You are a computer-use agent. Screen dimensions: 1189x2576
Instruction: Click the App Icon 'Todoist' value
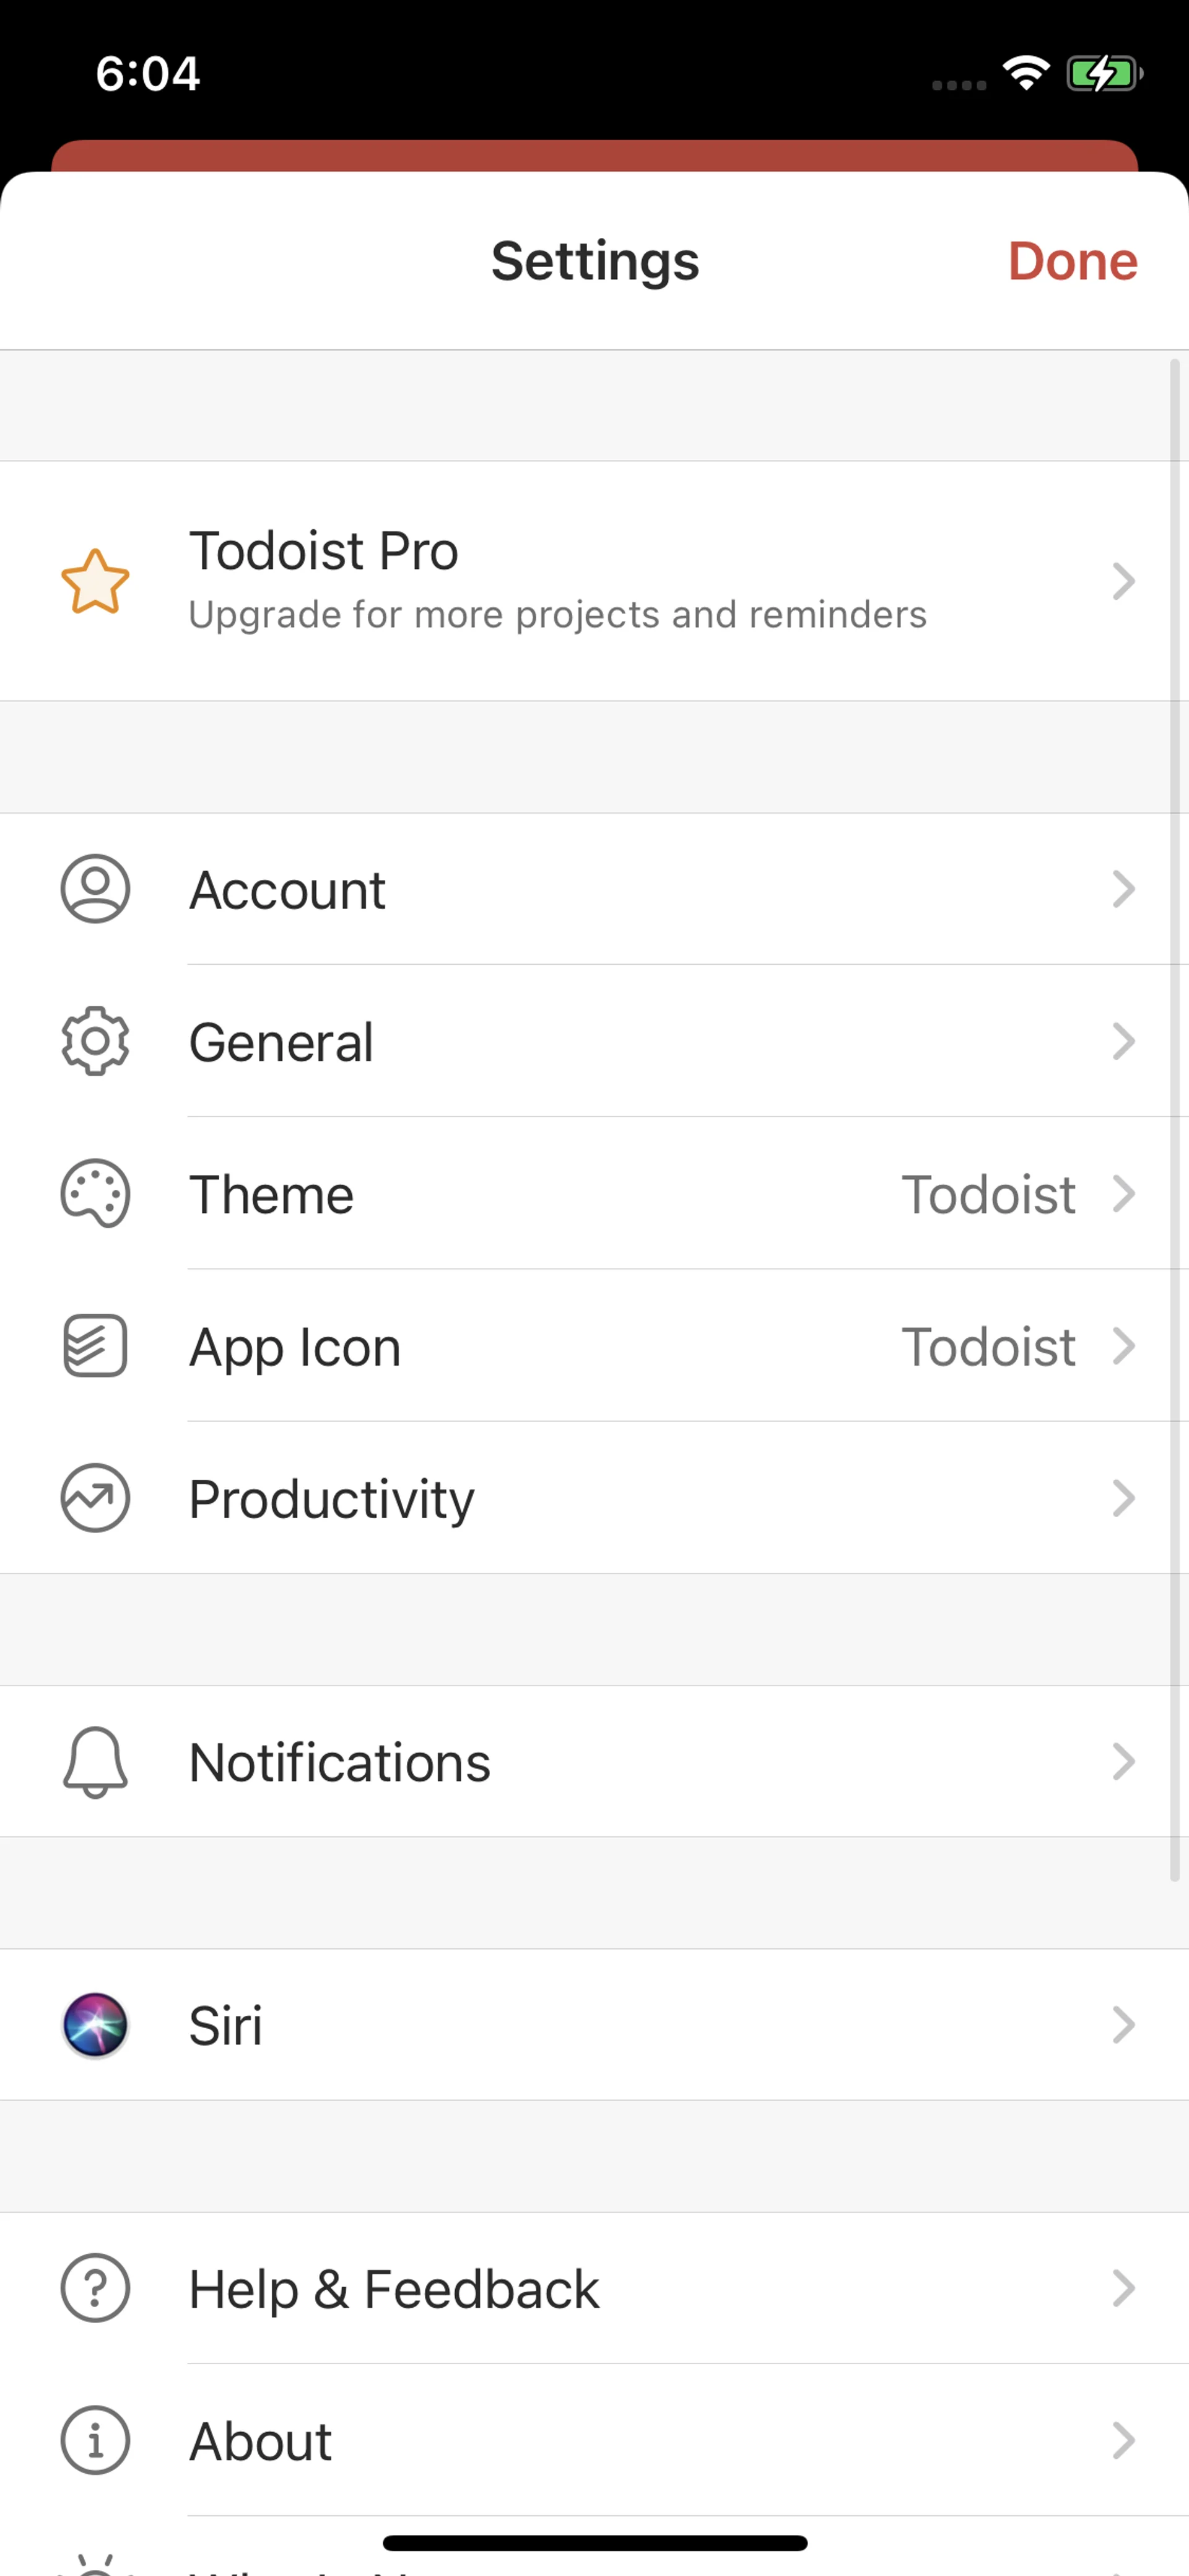[987, 1346]
